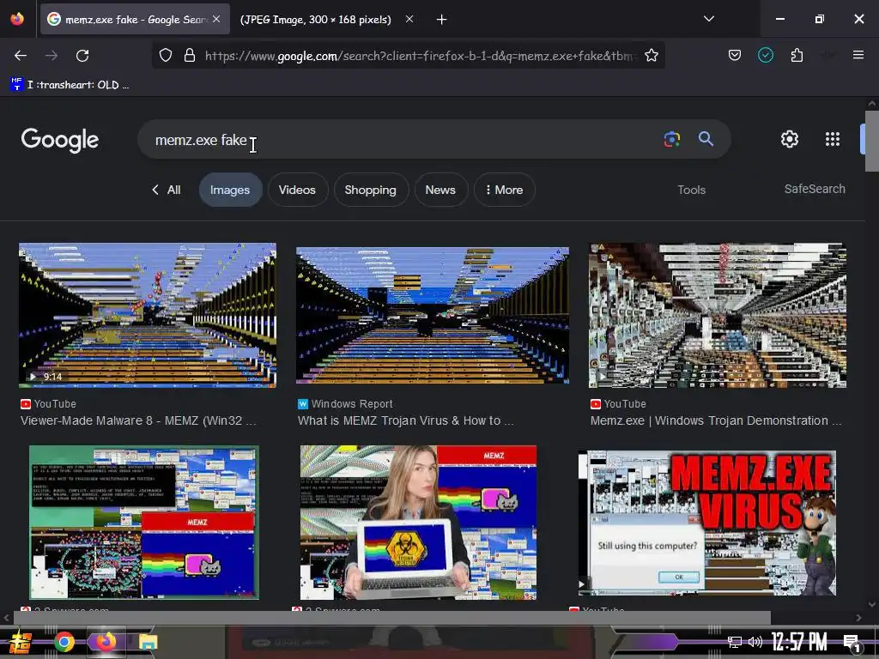Go forward using the browser forward arrow
Screen dimensions: 879x659
coord(52,56)
